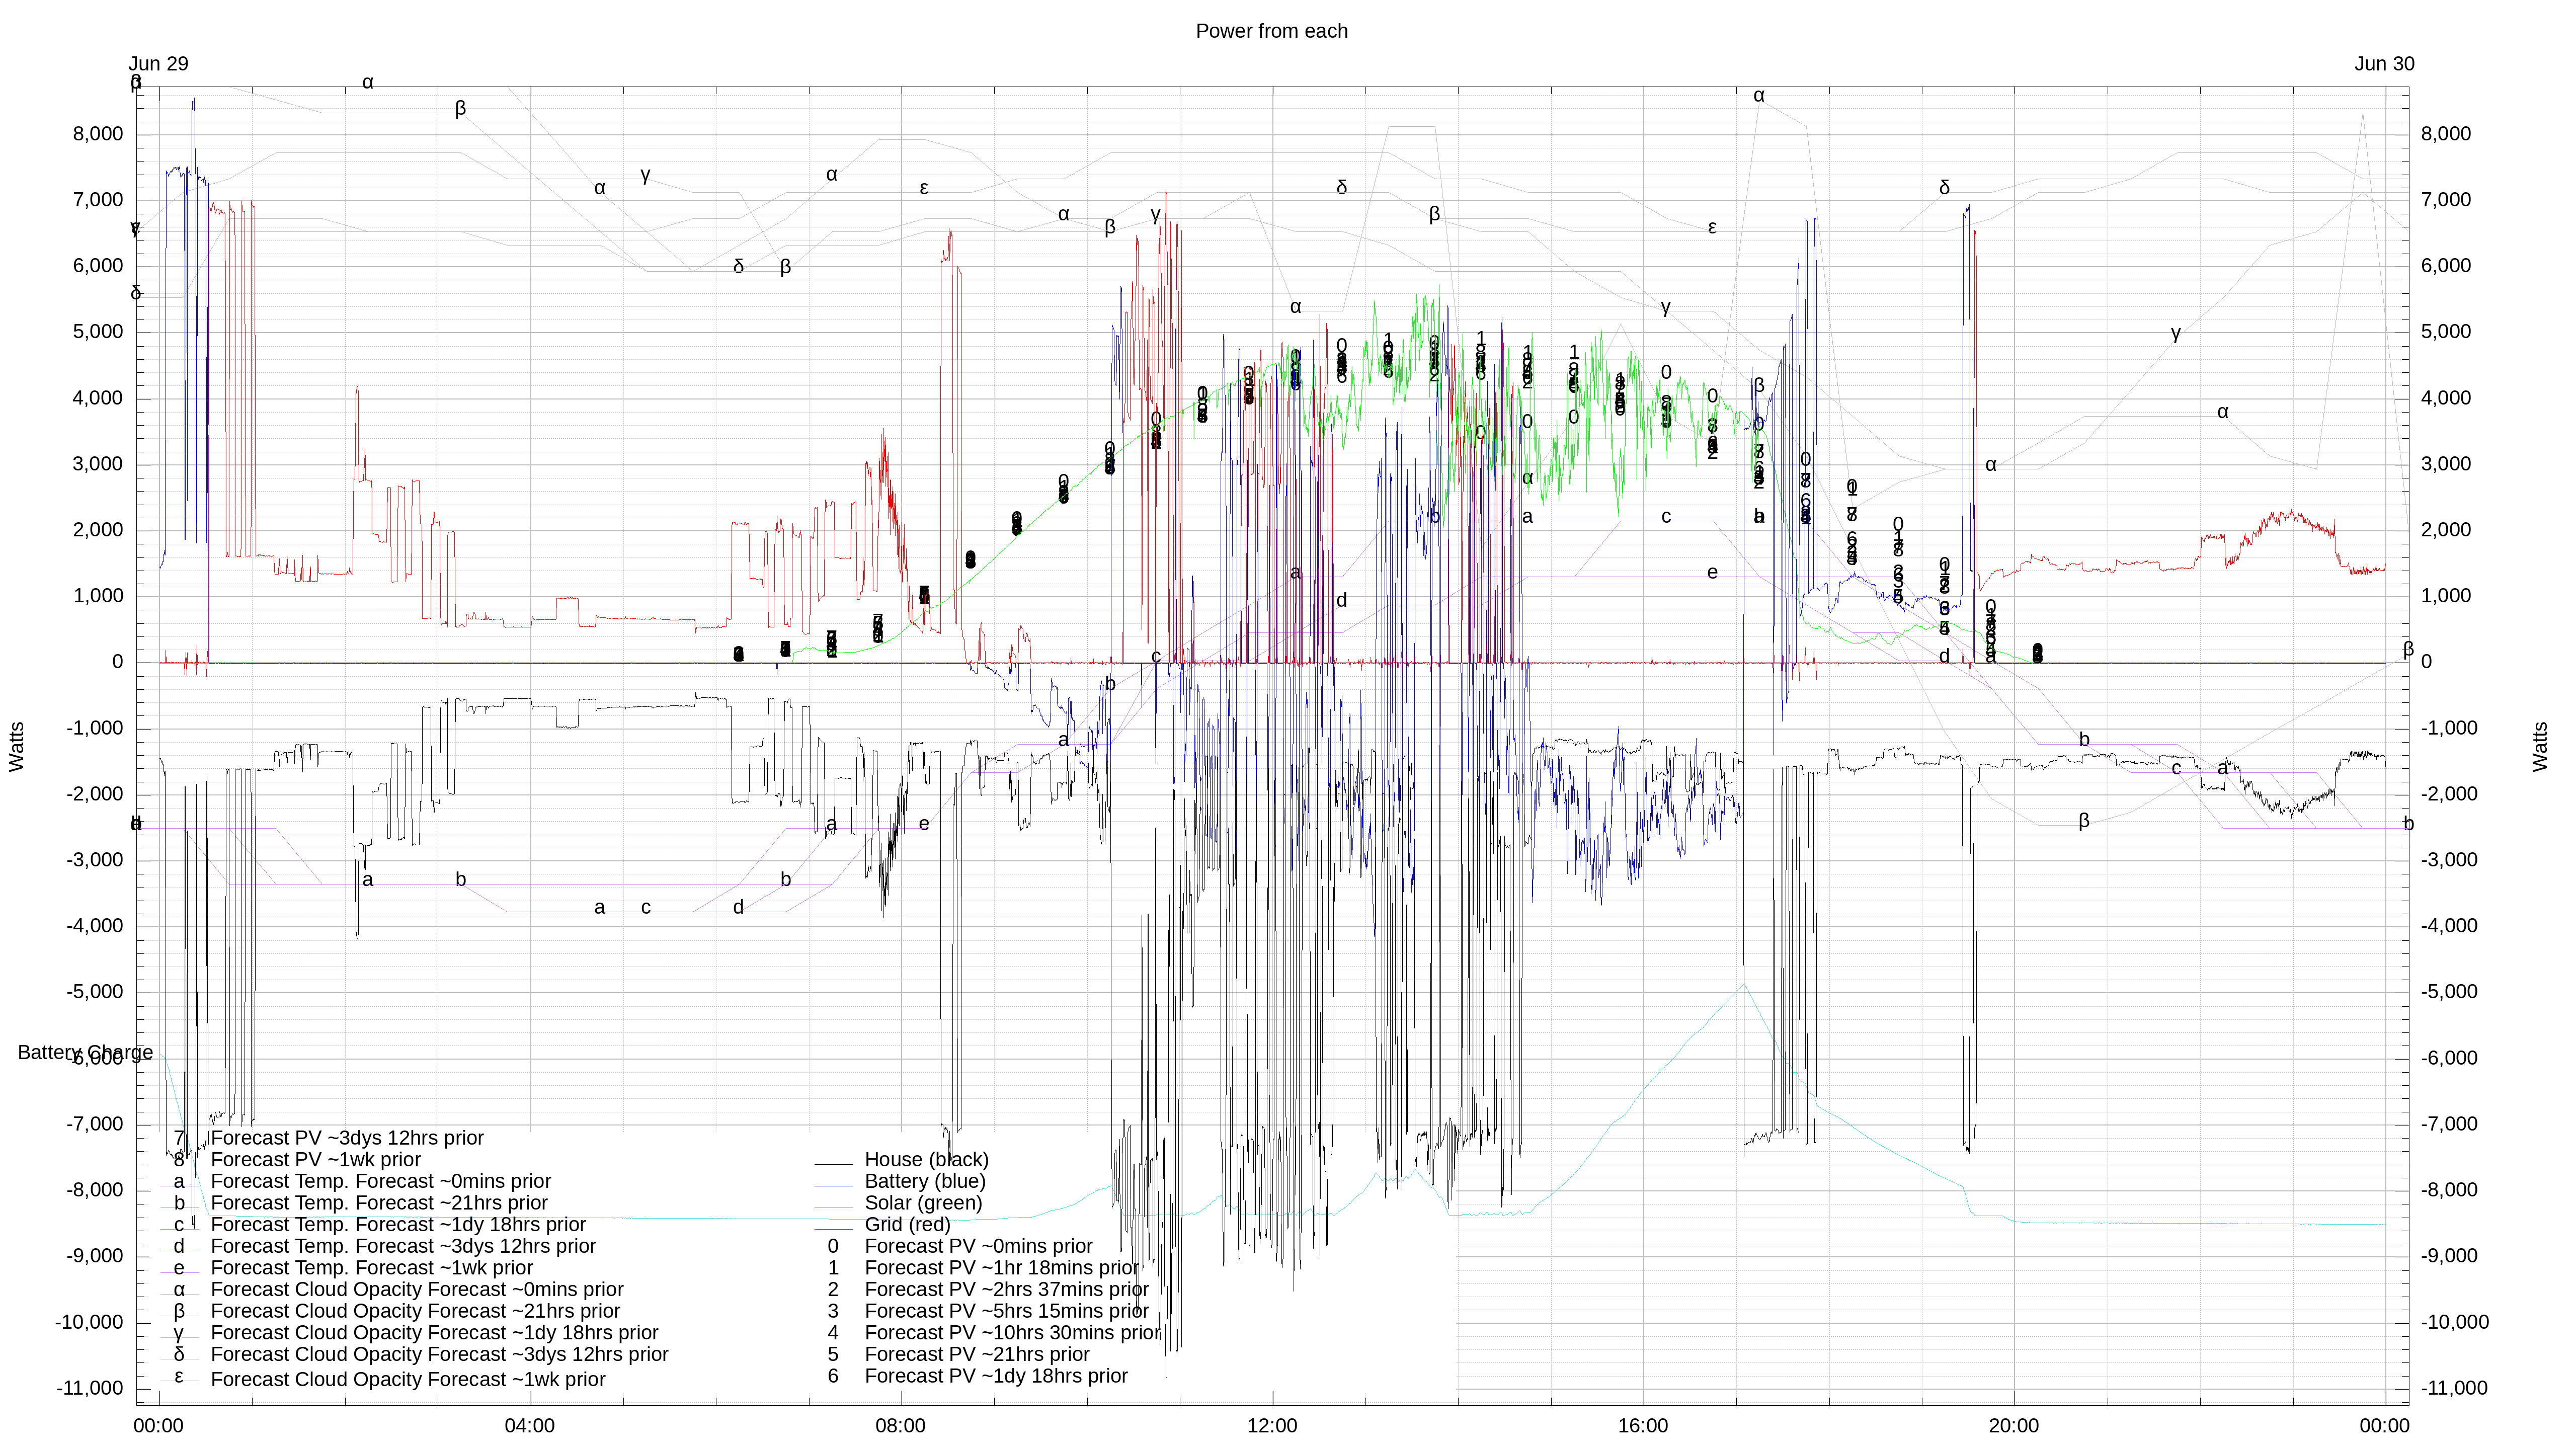Click the left-axis '-11,000' tick label
This screenshot has height=1449, width=2576.
pos(89,1388)
